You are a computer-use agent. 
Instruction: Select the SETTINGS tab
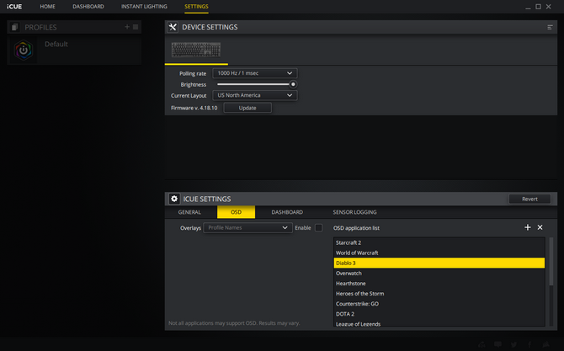(x=196, y=7)
